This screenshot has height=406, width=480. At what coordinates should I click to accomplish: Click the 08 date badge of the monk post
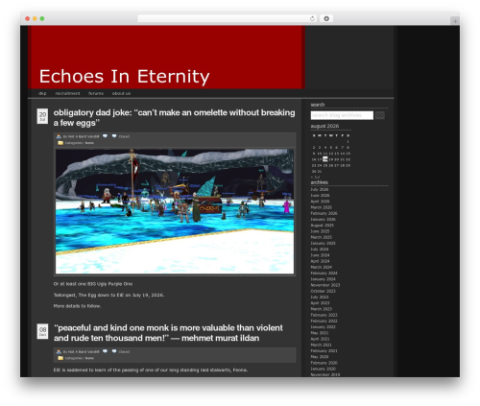[42, 331]
